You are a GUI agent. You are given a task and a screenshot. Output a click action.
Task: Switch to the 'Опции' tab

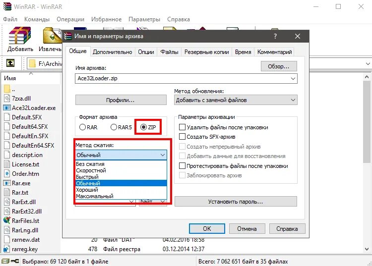(146, 52)
